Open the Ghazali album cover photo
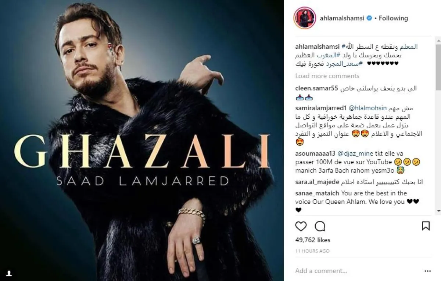441x281 pixels. tap(142, 140)
